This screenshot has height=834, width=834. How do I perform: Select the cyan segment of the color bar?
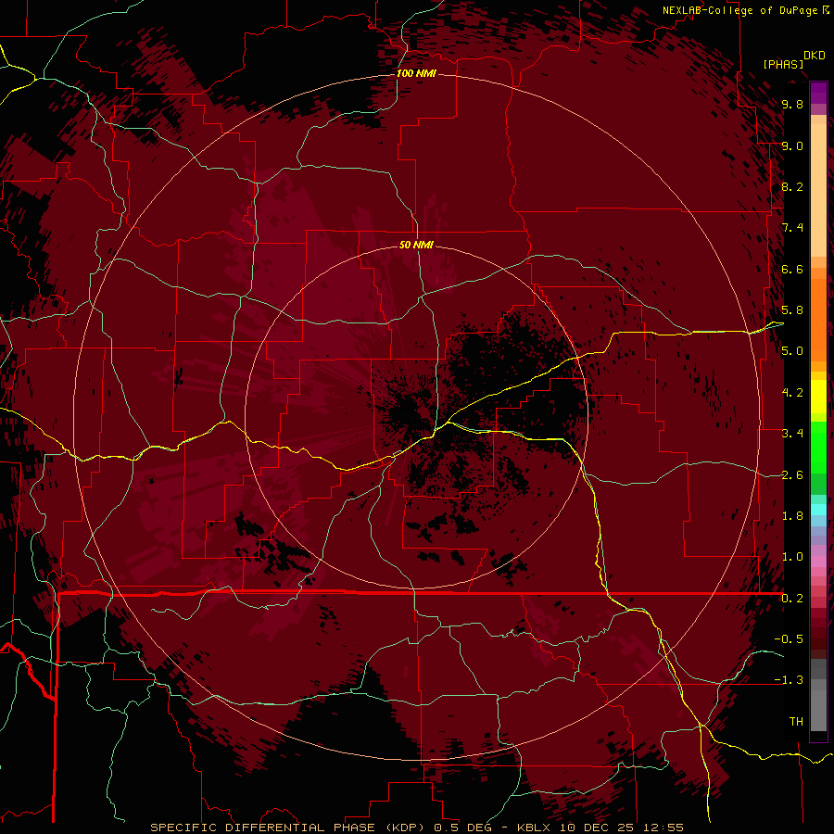818,509
